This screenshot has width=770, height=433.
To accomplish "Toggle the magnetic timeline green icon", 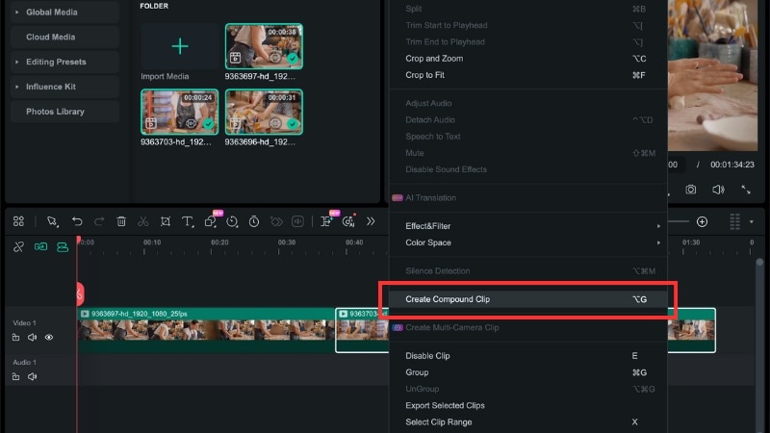I will [63, 247].
